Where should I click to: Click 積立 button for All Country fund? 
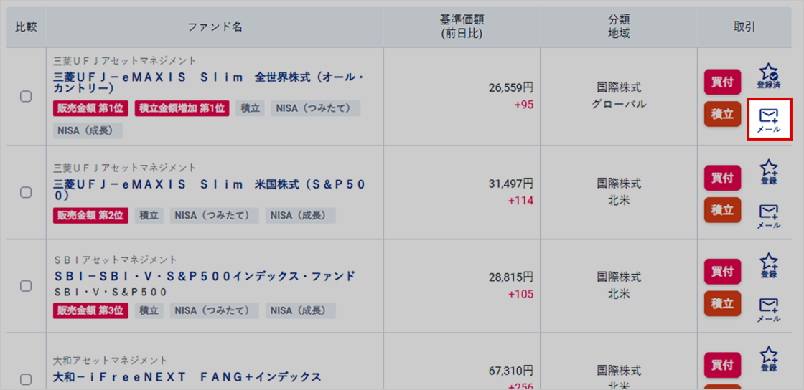(722, 114)
